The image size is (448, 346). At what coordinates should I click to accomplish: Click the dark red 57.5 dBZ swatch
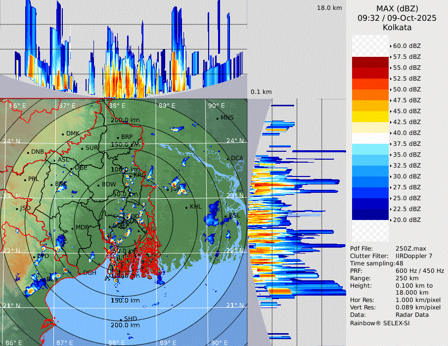pos(370,62)
